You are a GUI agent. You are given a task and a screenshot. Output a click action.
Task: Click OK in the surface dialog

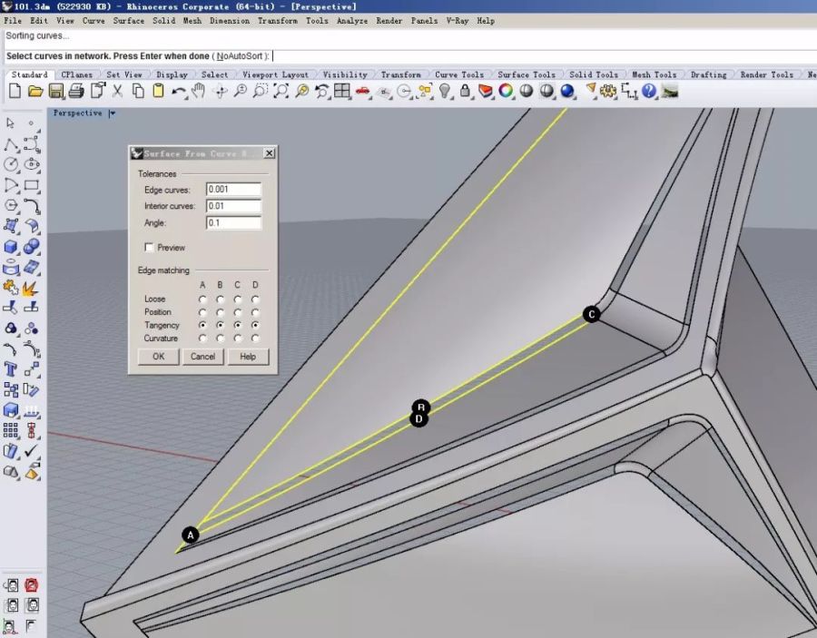(158, 357)
